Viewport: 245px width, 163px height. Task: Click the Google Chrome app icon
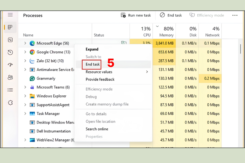click(32, 52)
